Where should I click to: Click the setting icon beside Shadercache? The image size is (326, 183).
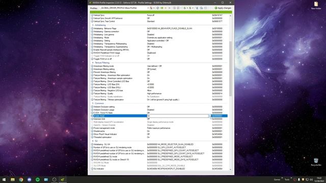click(x=92, y=131)
